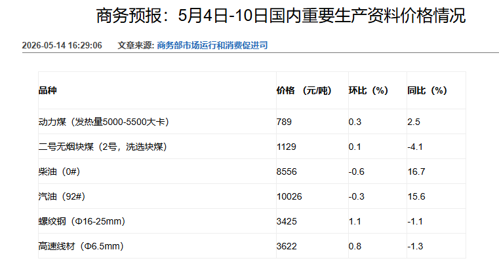Click the article title heading

(281, 16)
